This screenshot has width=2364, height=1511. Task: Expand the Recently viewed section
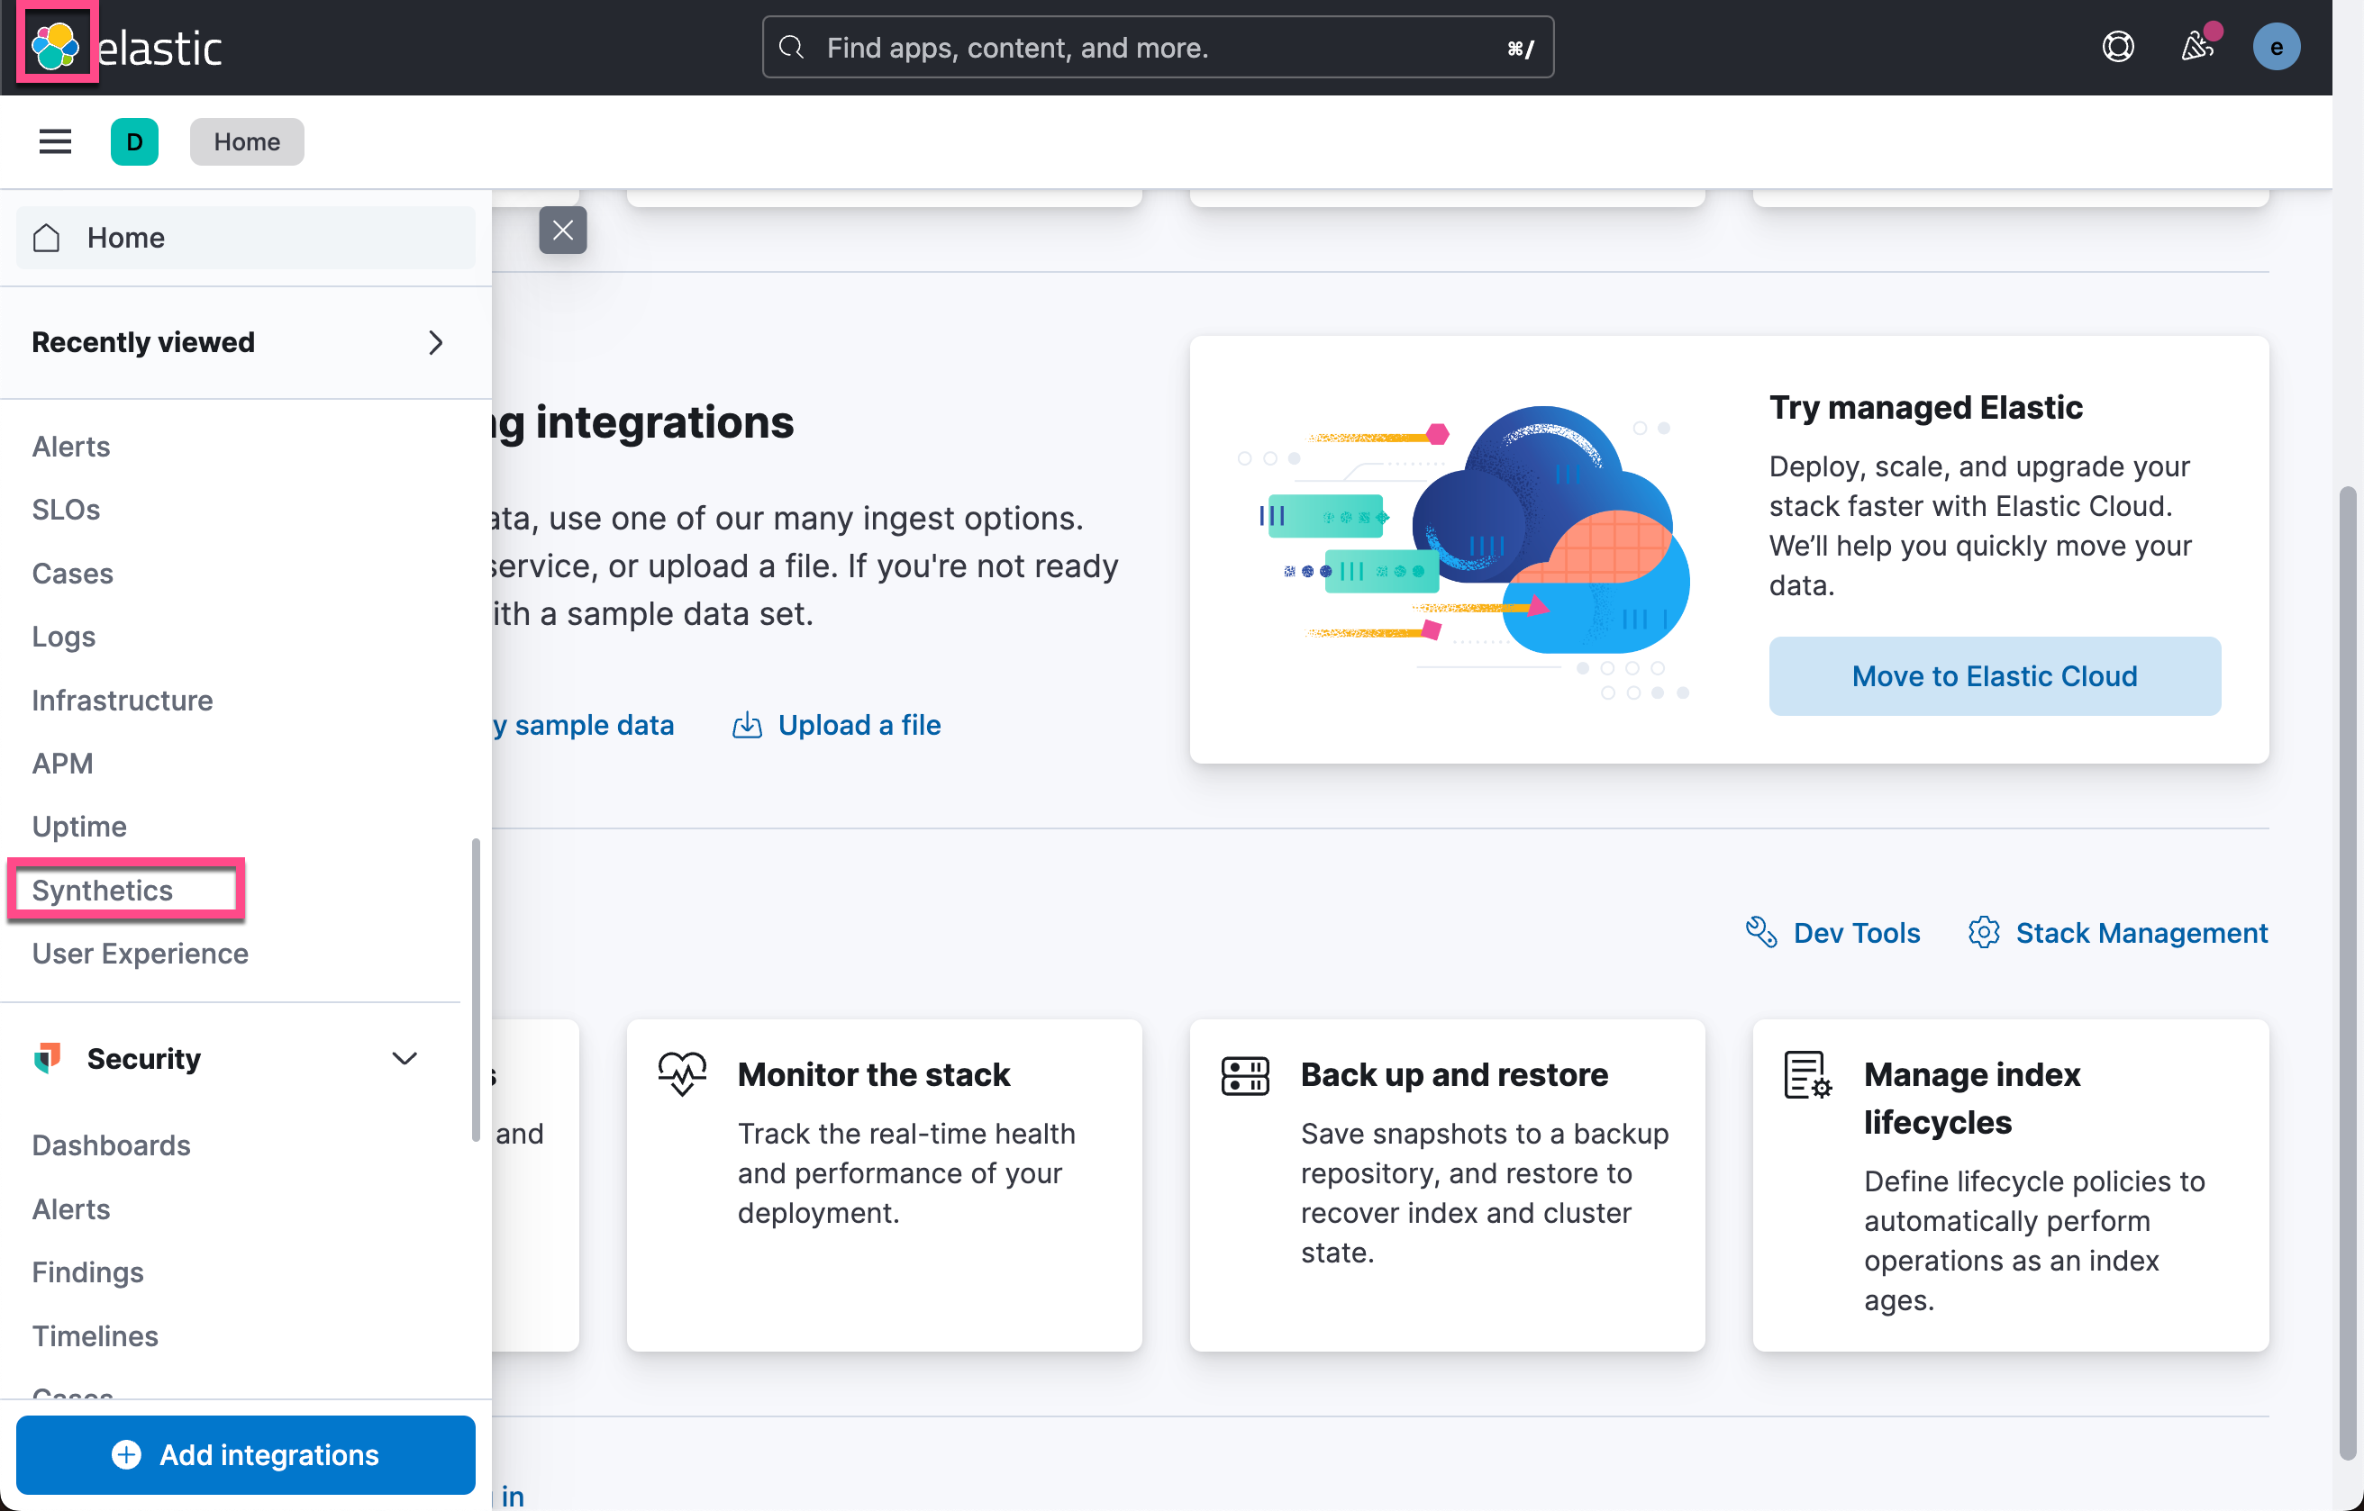435,342
